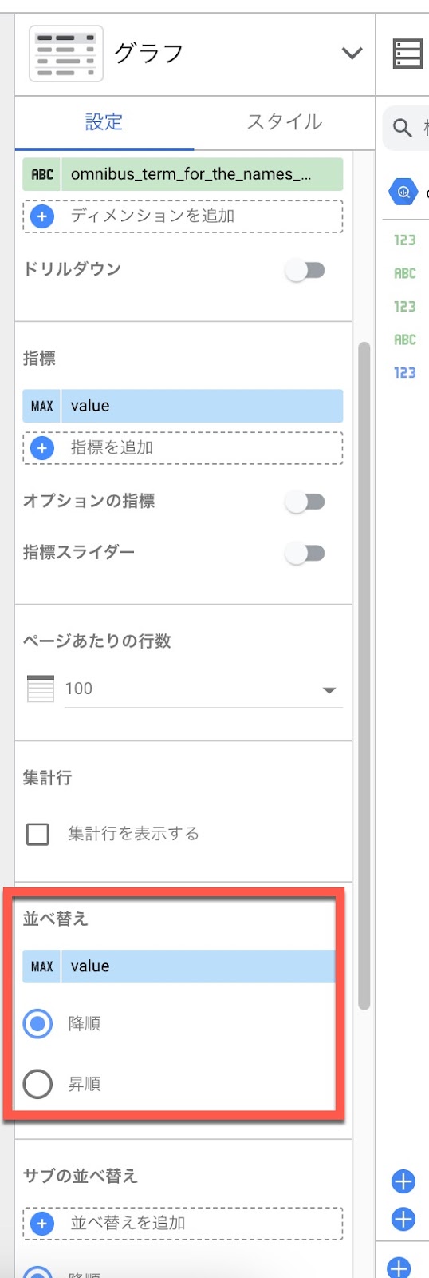Toggle the ドリルダウン switch
Screen dimensions: 429x1278
pos(305,270)
